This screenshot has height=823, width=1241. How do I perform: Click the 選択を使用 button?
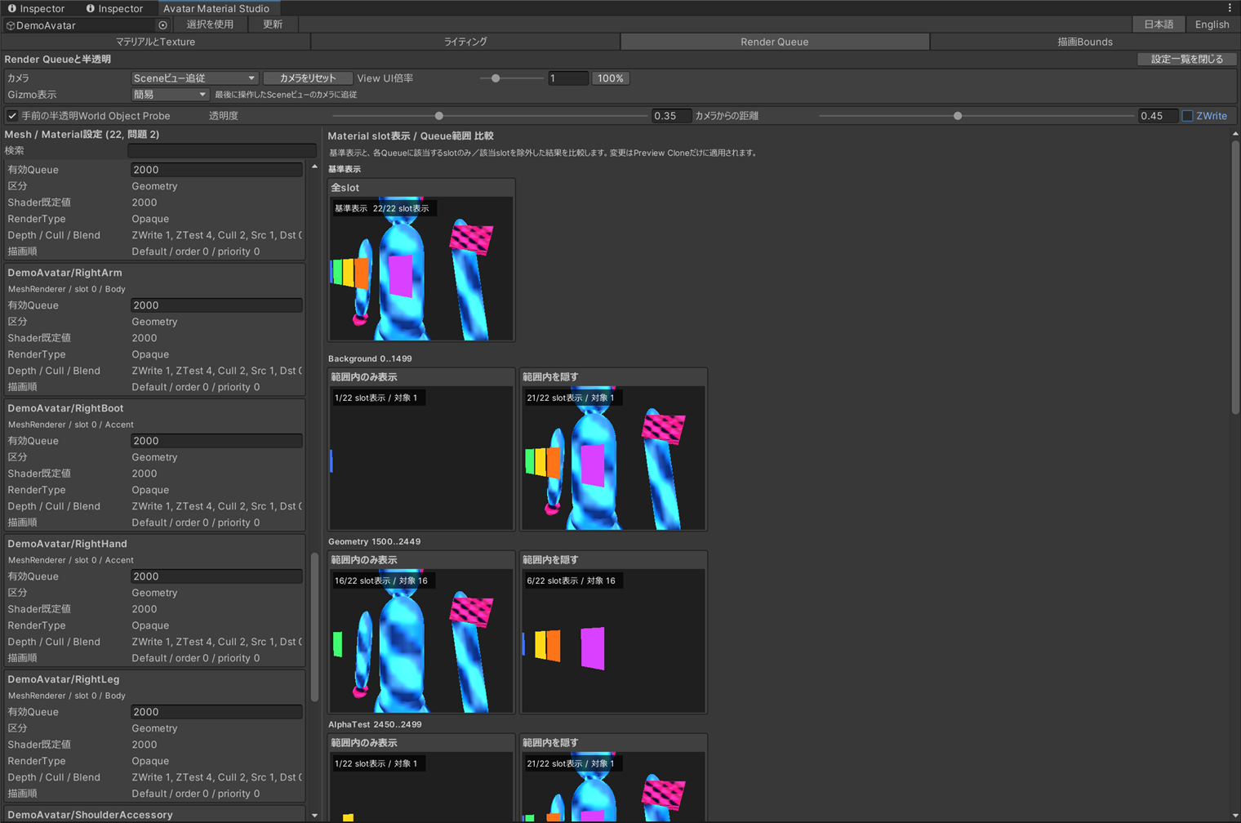pos(210,24)
